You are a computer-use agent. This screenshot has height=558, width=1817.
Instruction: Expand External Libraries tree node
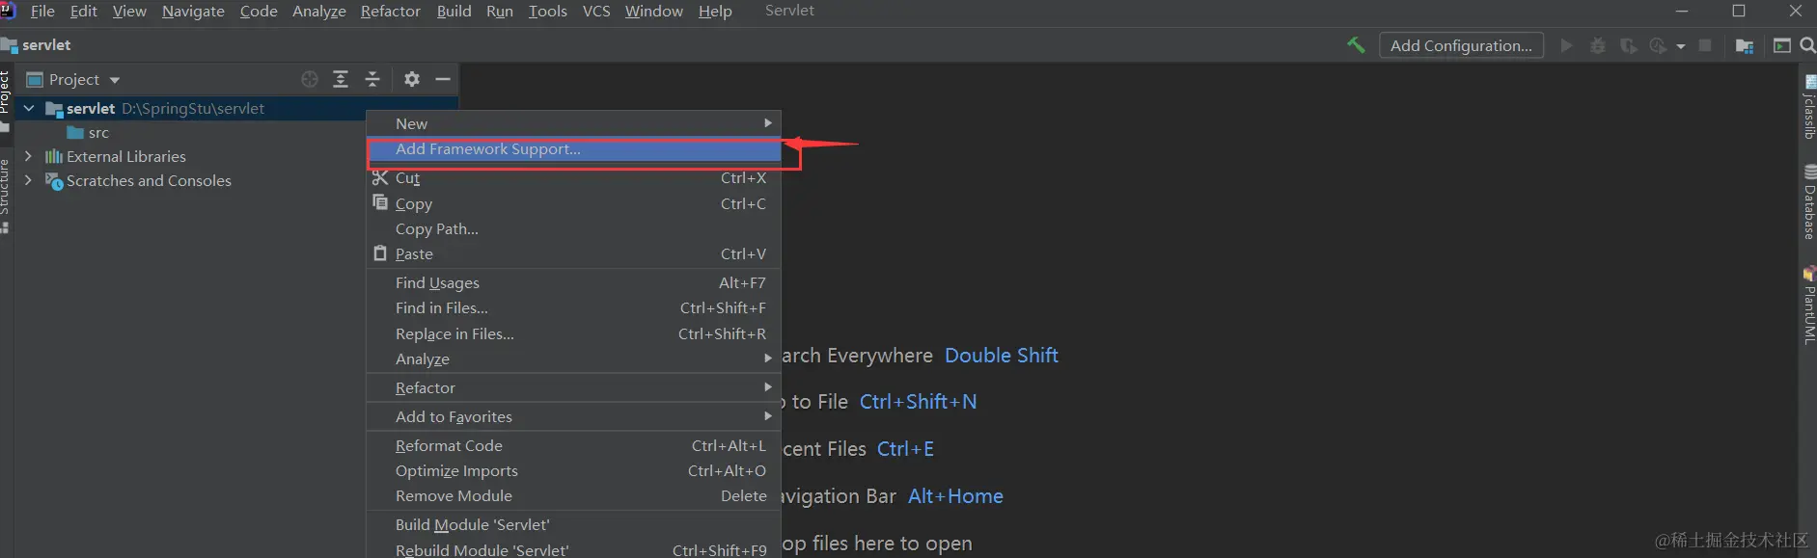(28, 155)
